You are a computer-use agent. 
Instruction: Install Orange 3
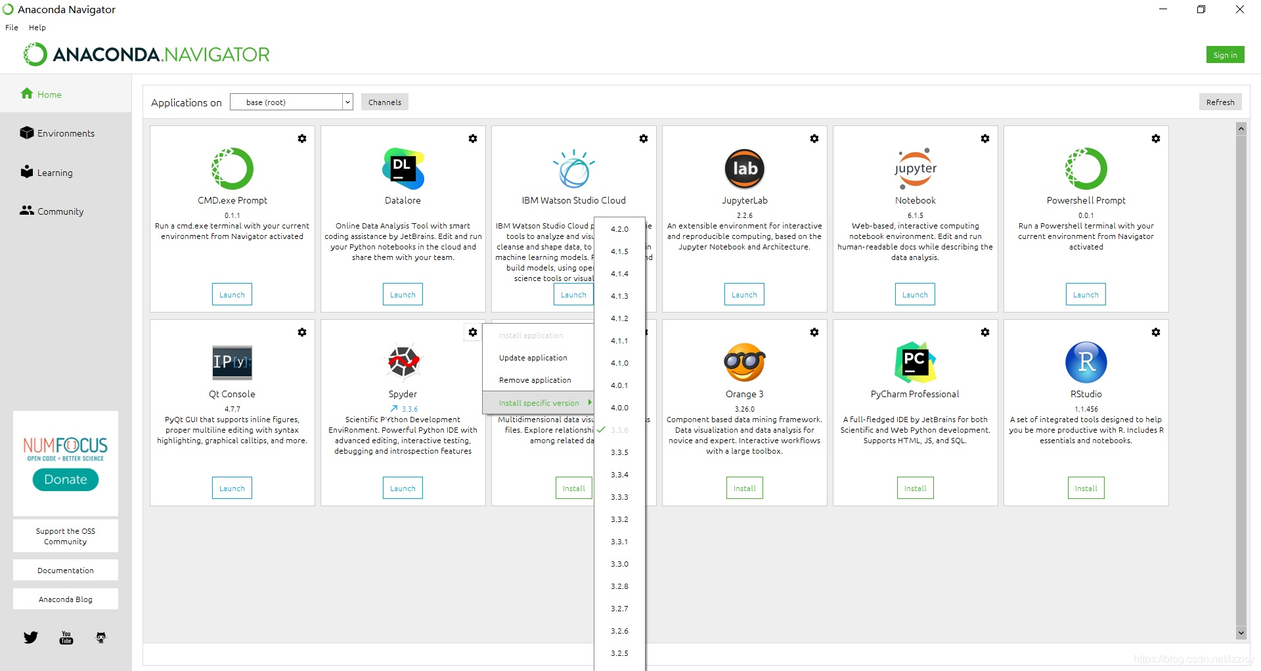coord(745,488)
